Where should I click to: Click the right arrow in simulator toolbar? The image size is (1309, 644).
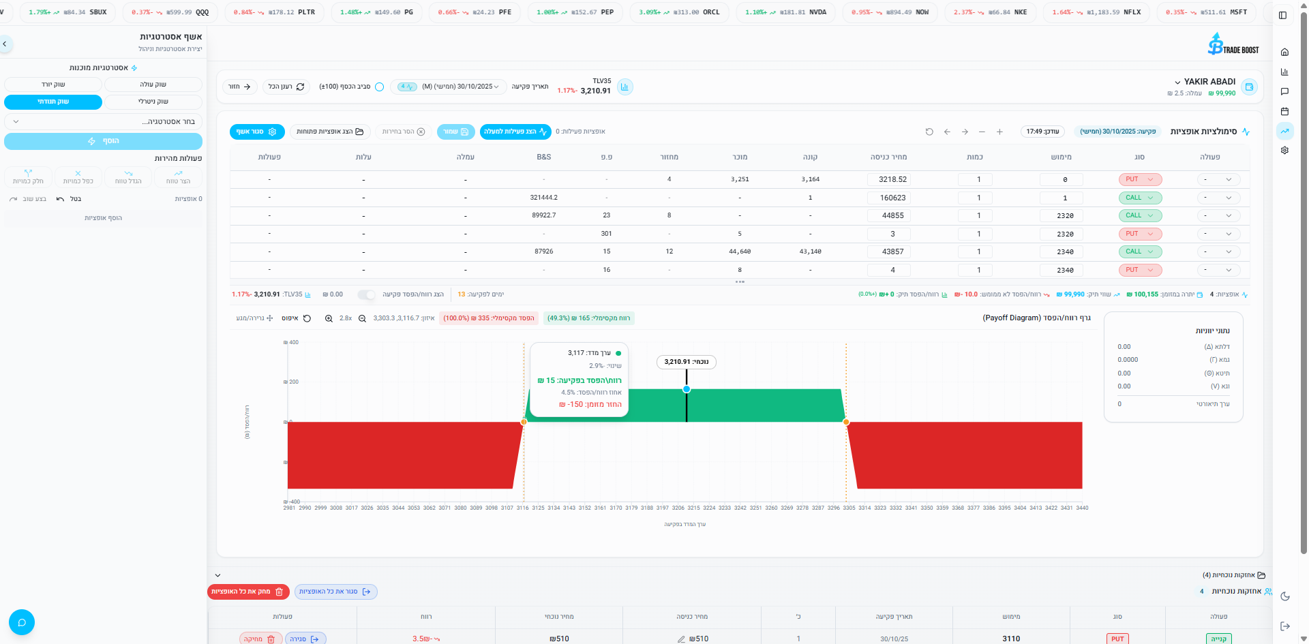pos(965,132)
